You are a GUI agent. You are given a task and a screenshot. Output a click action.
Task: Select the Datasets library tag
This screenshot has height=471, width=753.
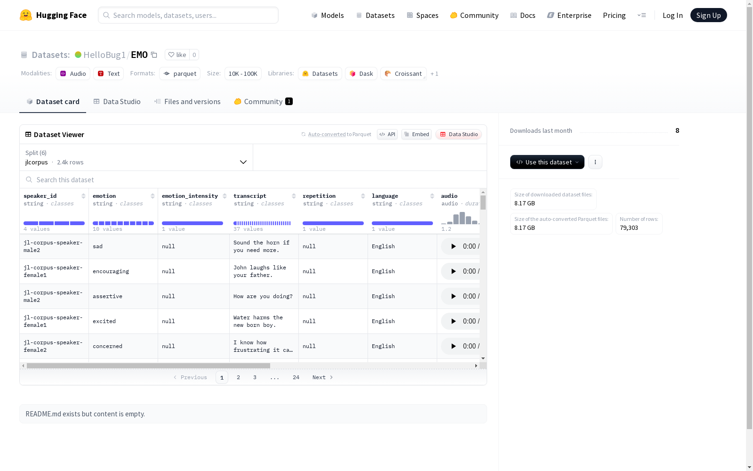[320, 73]
